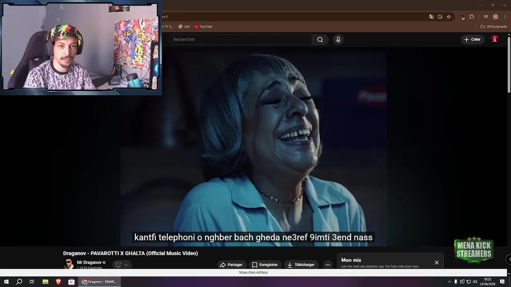The width and height of the screenshot is (511, 287).
Task: Open the YouTube bookmark in bookmarks bar
Action: click(204, 27)
